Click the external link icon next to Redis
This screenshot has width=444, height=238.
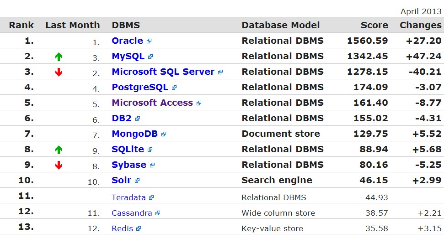click(139, 229)
